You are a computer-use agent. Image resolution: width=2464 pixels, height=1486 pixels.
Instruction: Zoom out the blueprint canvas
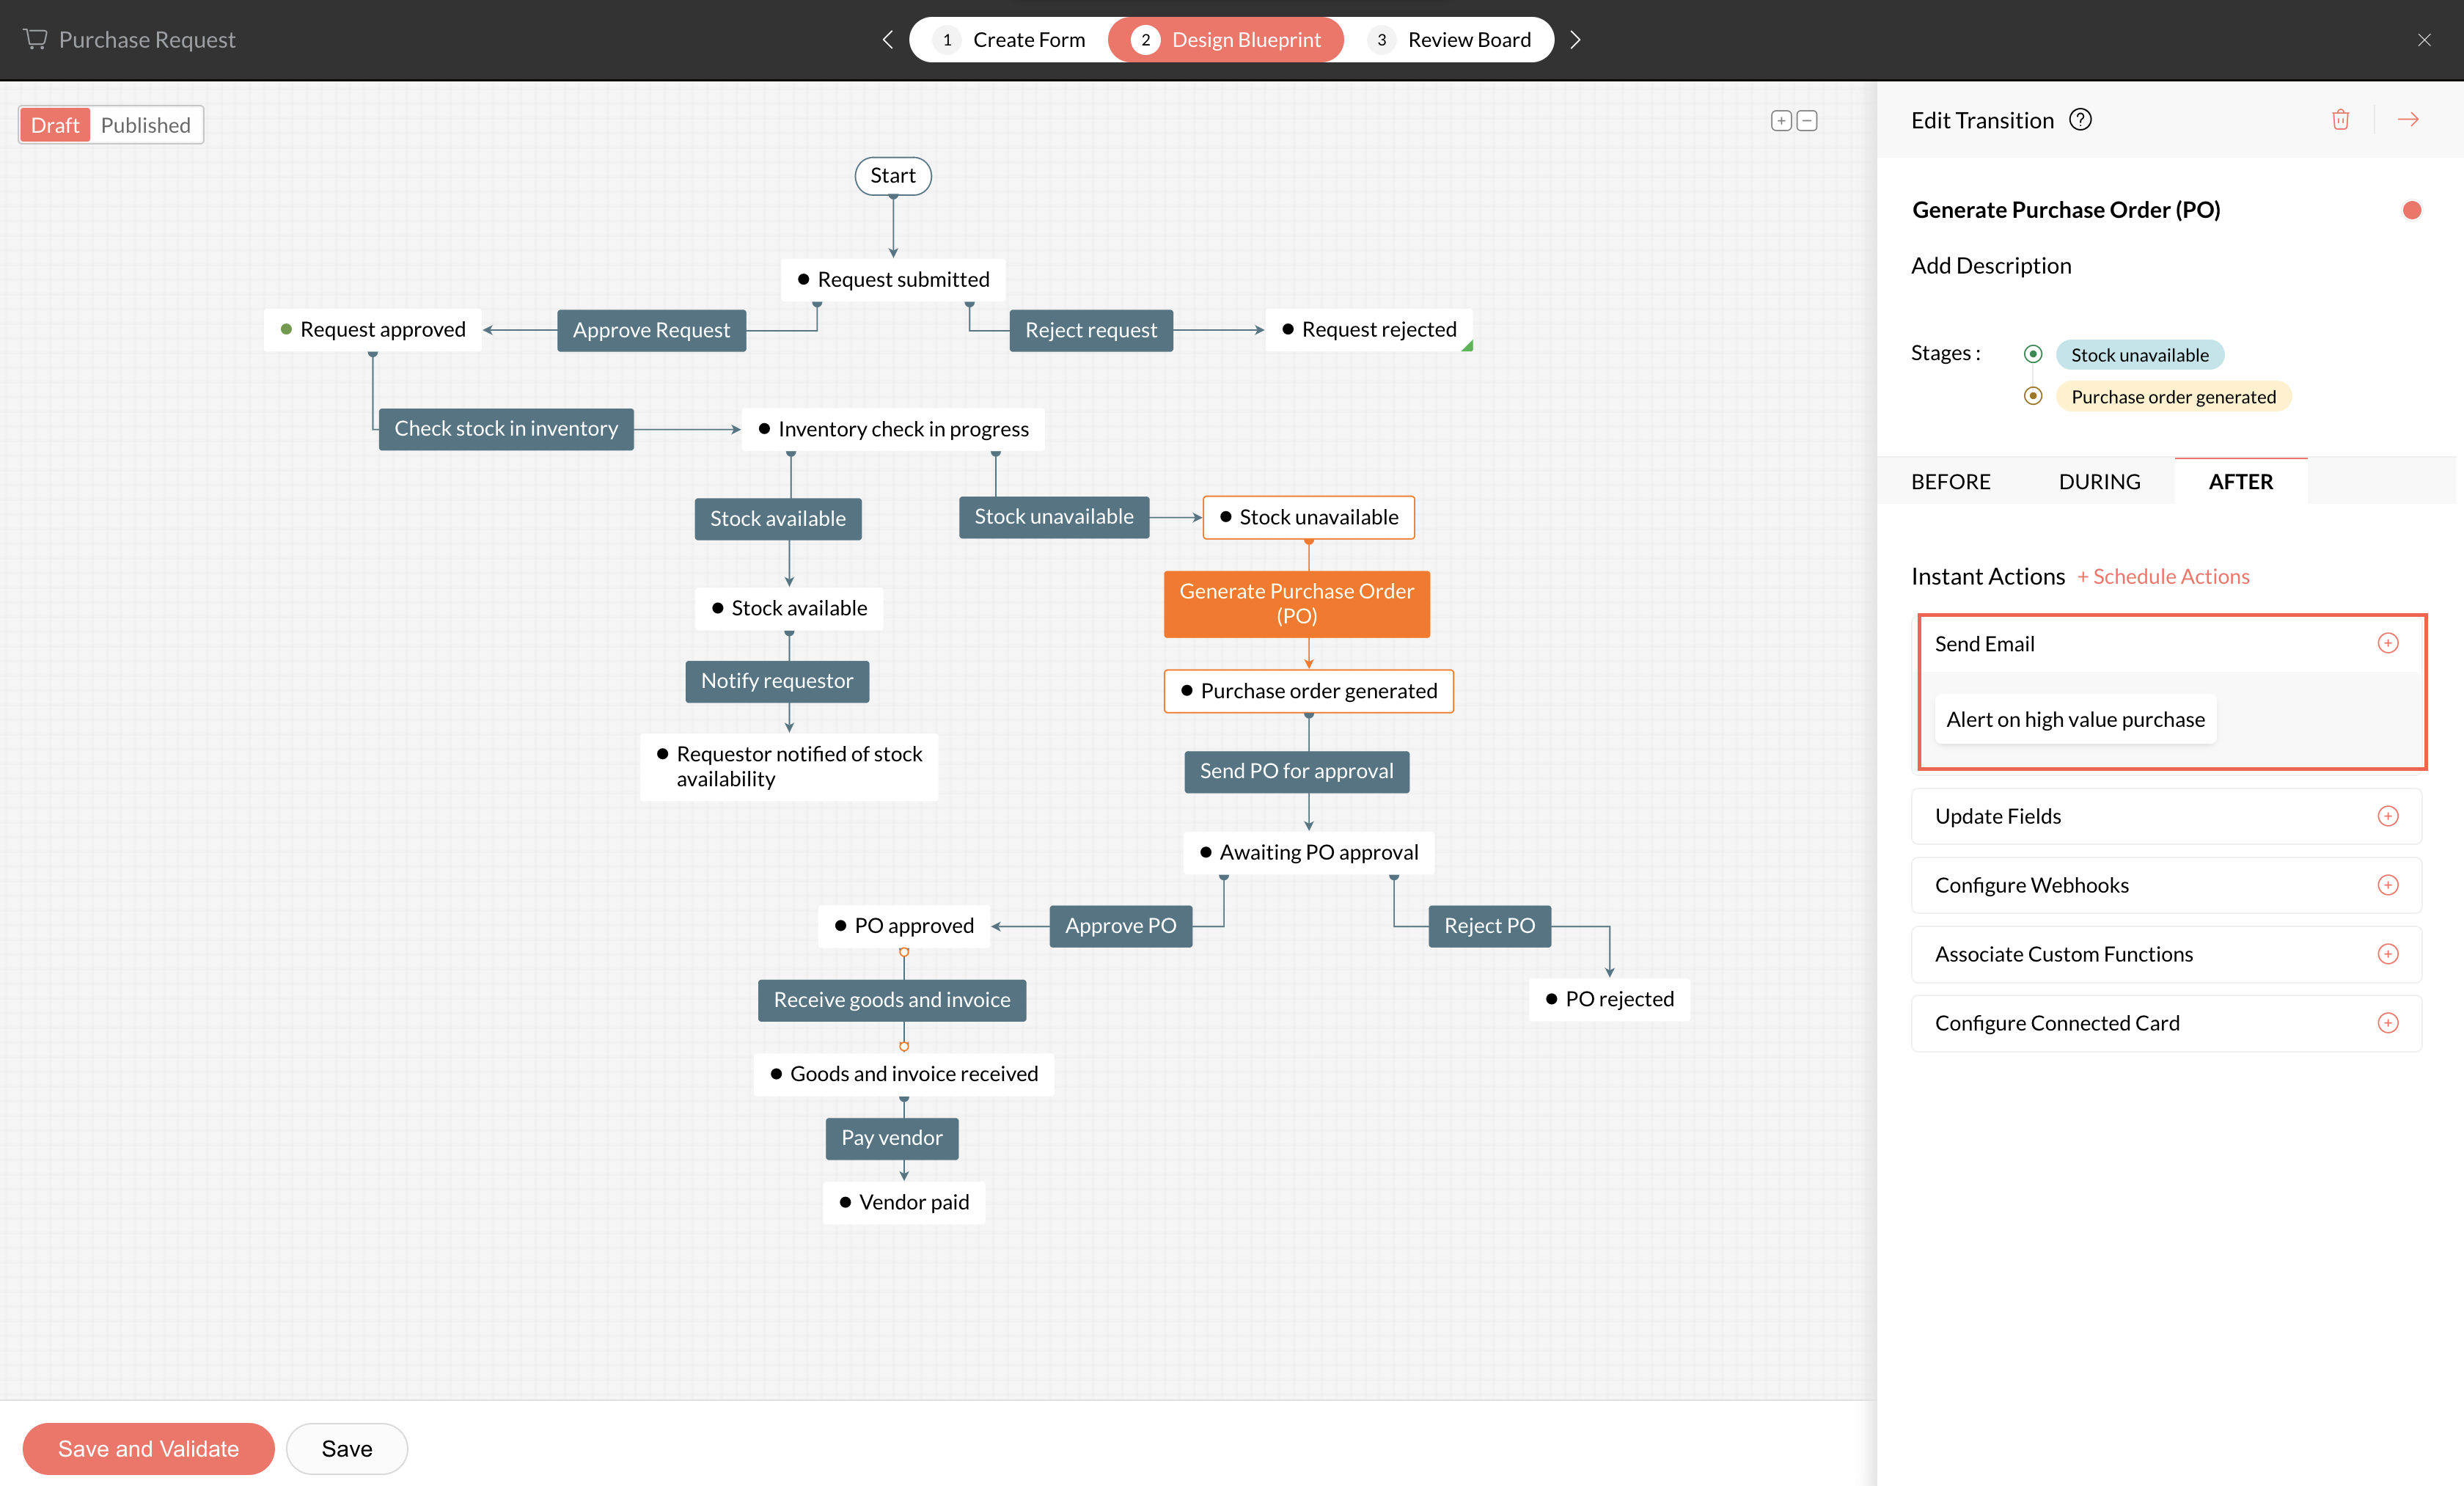(x=1807, y=121)
